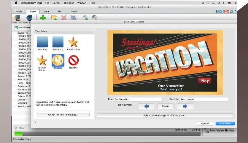Switch to the ISO tab
248x143 pixels.
[x=60, y=11]
